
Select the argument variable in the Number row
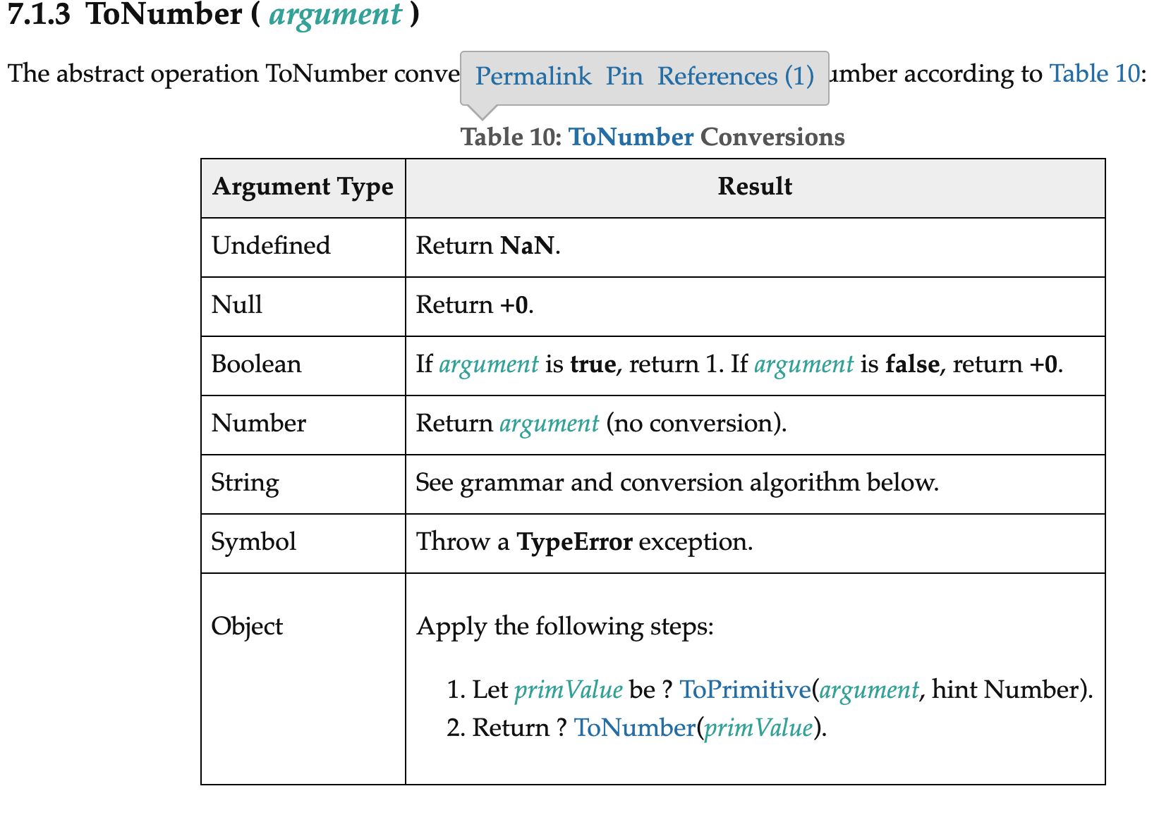pos(549,424)
